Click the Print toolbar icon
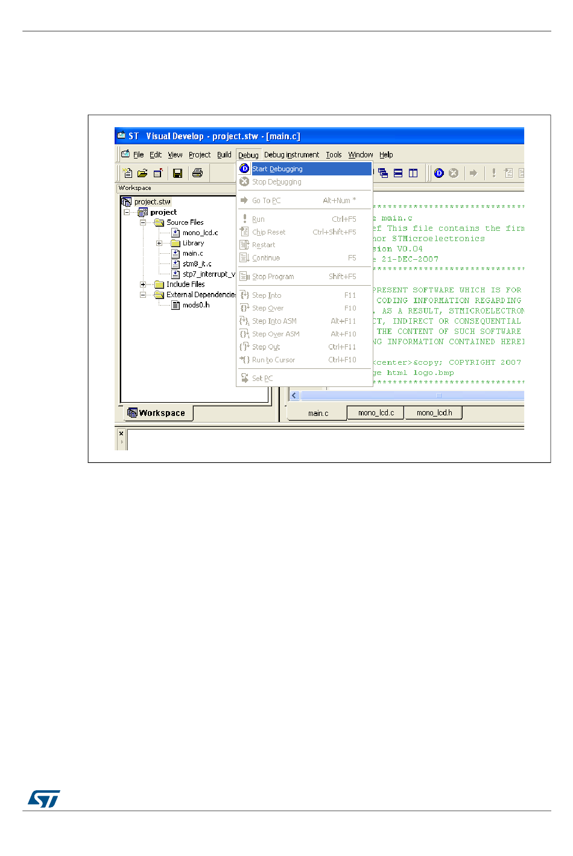 pos(197,173)
